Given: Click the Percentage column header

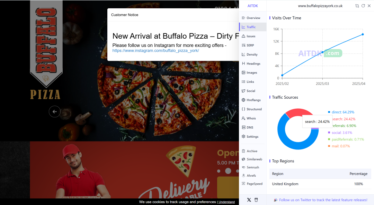Looking at the screenshot, I should 358,174.
